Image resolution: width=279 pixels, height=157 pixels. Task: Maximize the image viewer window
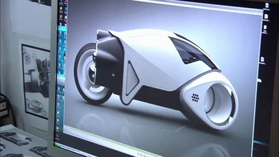click(260, 11)
